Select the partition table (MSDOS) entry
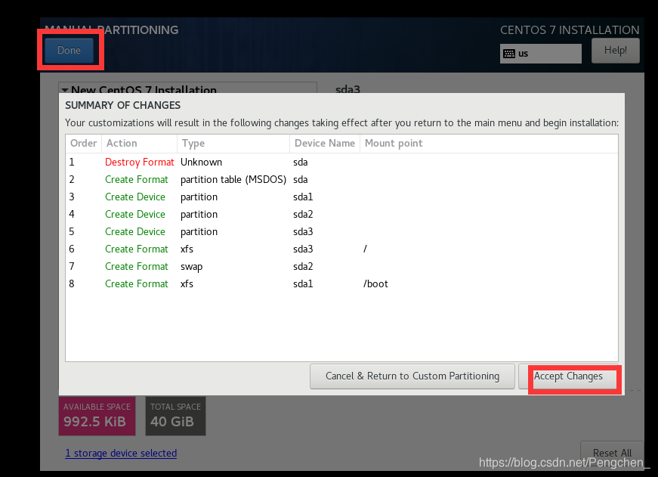658x477 pixels. tap(233, 180)
